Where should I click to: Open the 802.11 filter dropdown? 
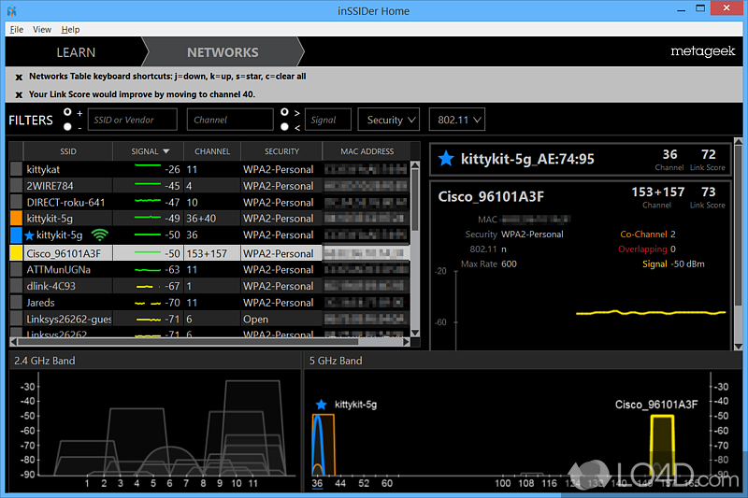click(458, 120)
